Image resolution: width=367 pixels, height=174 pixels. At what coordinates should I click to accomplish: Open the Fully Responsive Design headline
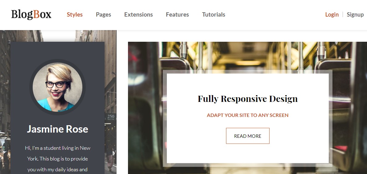point(248,99)
